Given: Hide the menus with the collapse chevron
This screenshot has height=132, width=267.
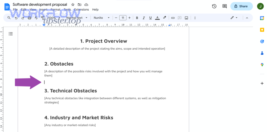Looking at the screenshot, I should tap(247, 18).
